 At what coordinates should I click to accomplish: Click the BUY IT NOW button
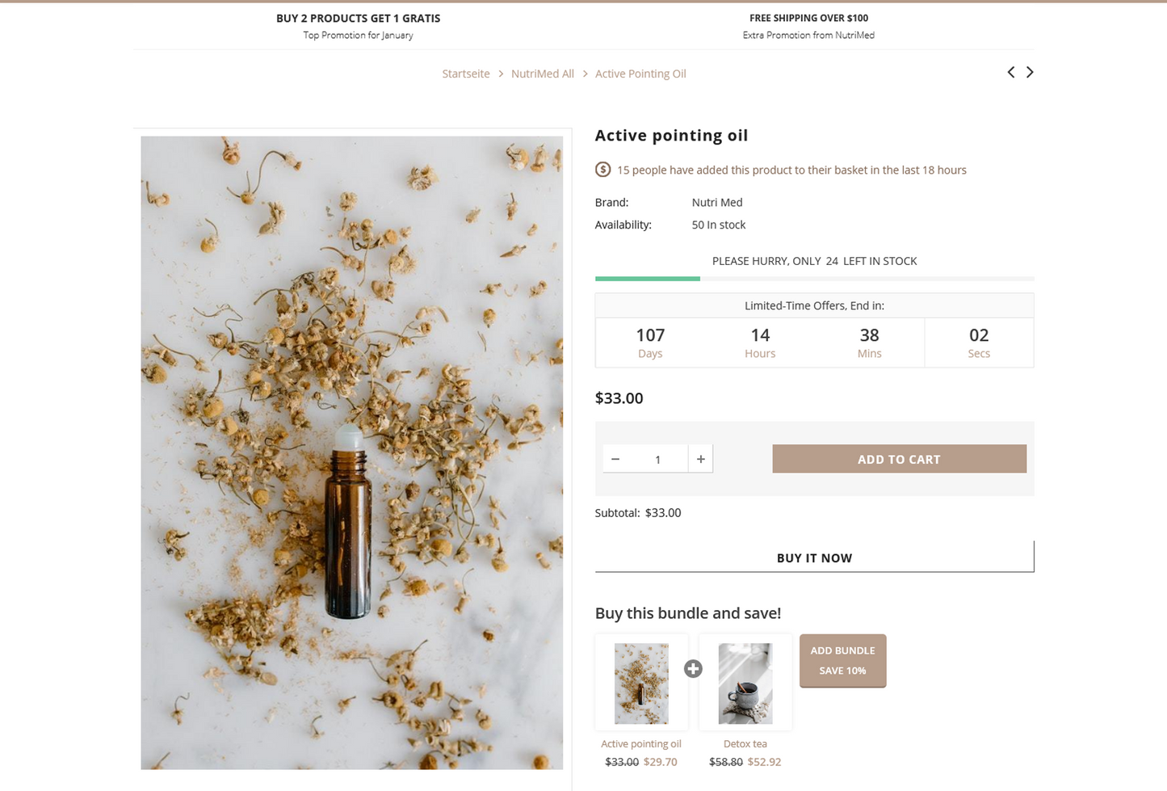[x=814, y=557]
